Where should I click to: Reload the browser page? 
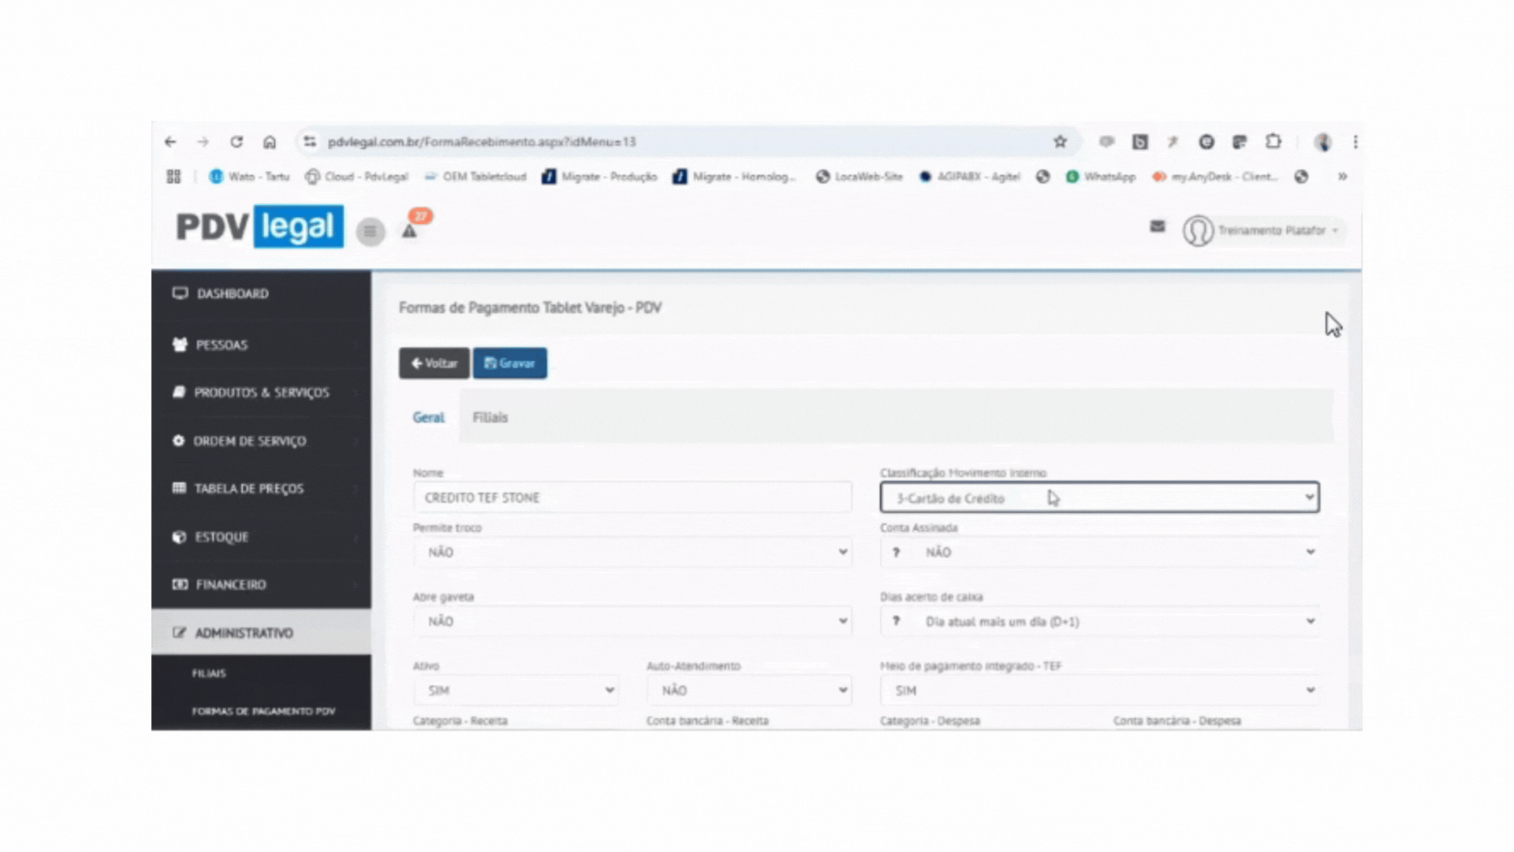coord(237,142)
